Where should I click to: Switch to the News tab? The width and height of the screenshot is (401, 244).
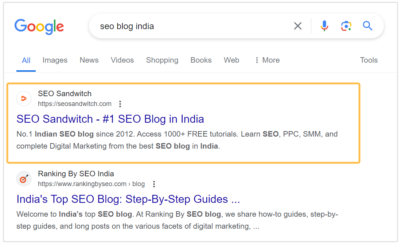click(x=89, y=60)
